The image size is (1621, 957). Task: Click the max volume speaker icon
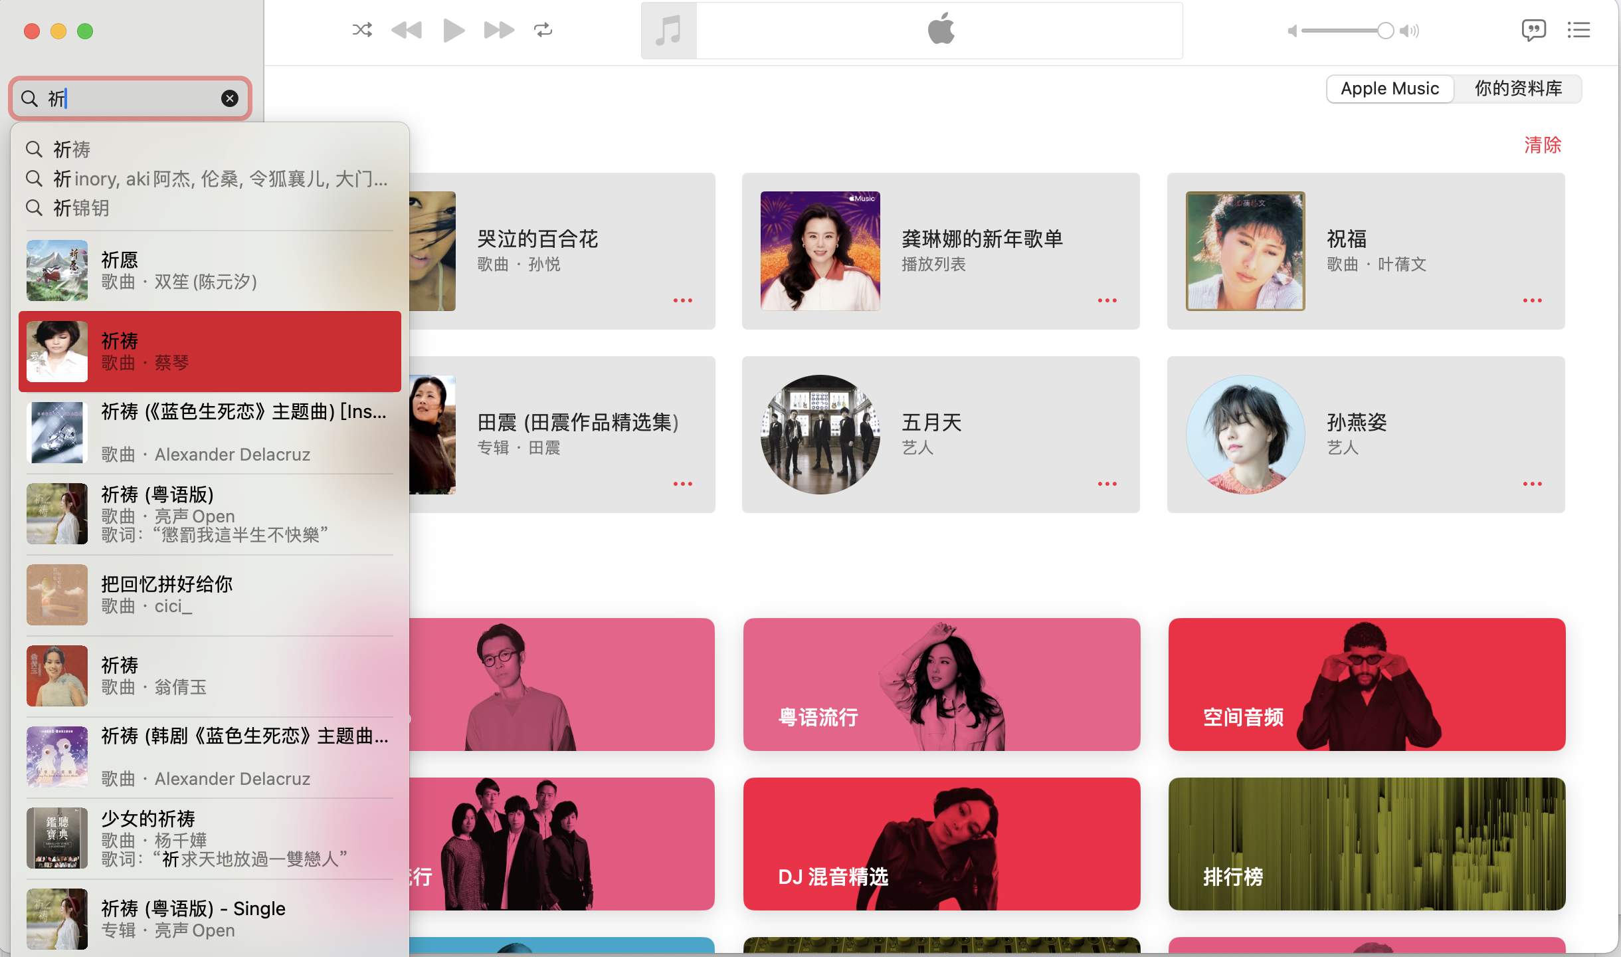tap(1410, 31)
